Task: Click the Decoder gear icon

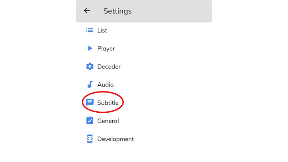Action: (90, 67)
